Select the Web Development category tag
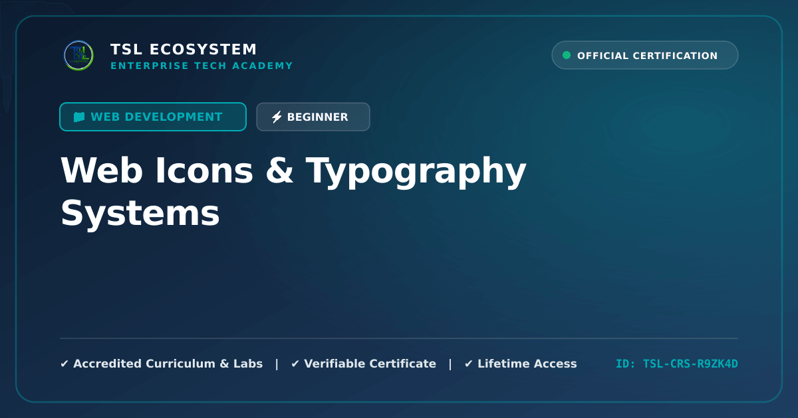798x418 pixels. click(x=153, y=117)
